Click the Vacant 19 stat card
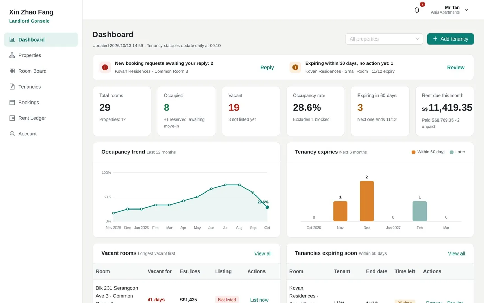 251,111
